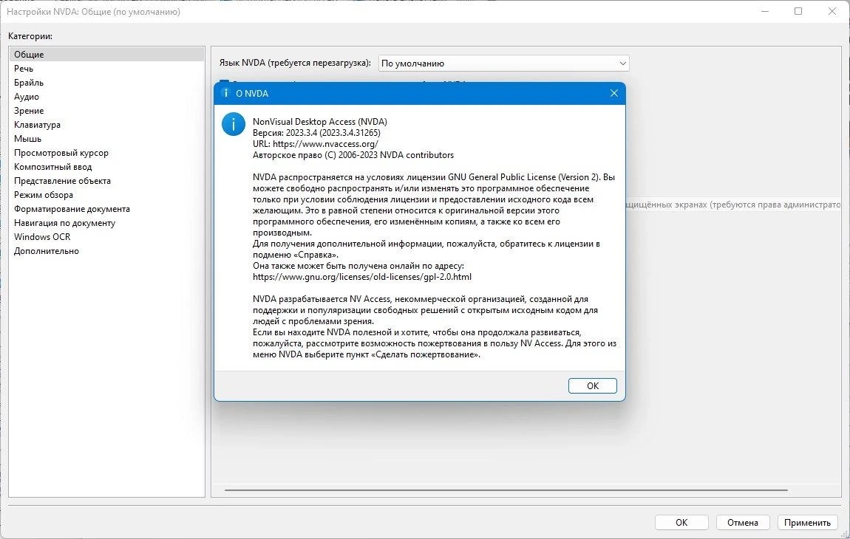Select the Режим обзора category

pos(106,195)
